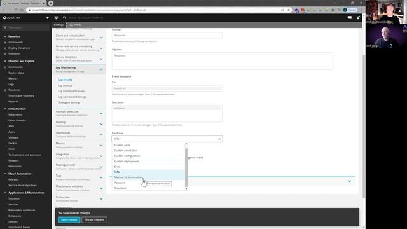Open Log custom attributes page
Viewport: 407px width, 229px height.
pyautogui.click(x=71, y=91)
